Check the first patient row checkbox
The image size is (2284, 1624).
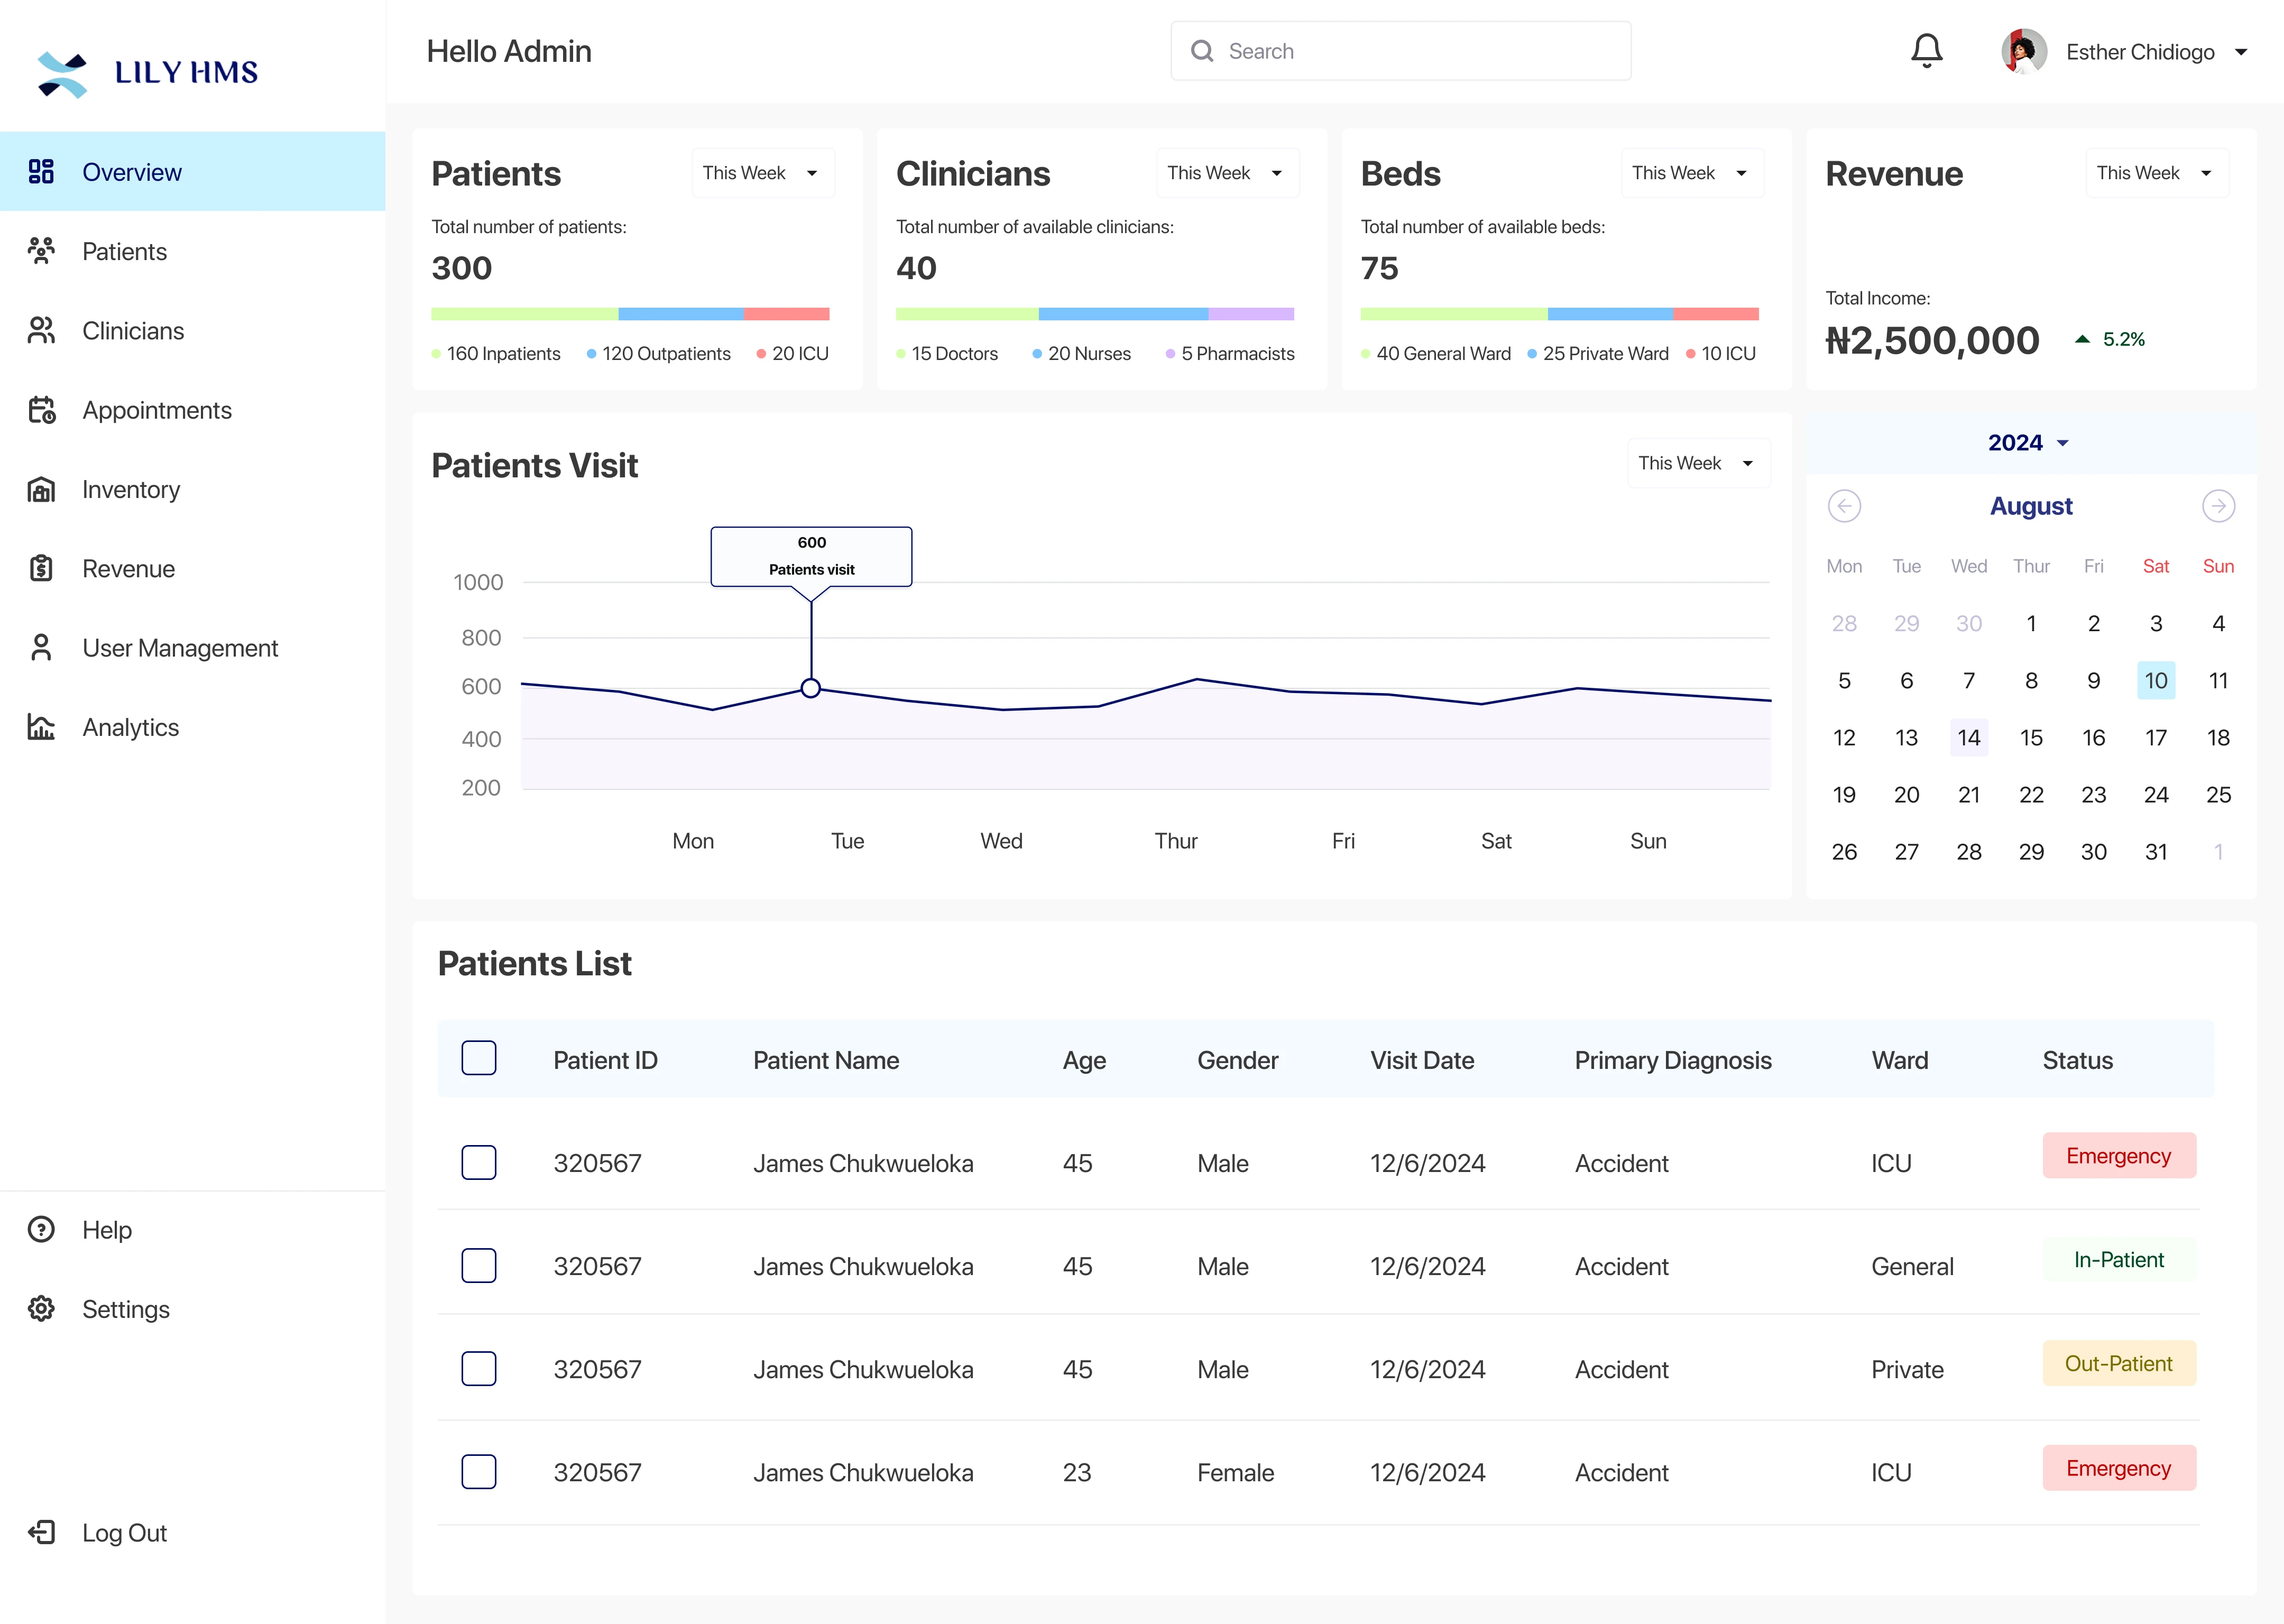coord(479,1162)
